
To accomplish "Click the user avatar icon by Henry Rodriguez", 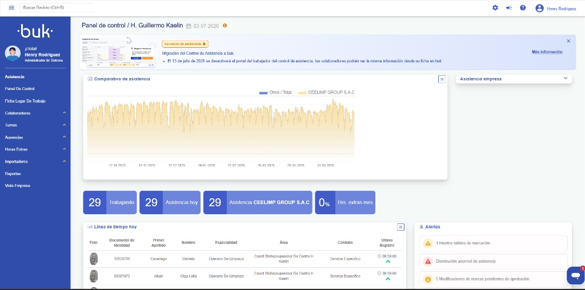I will pyautogui.click(x=539, y=8).
